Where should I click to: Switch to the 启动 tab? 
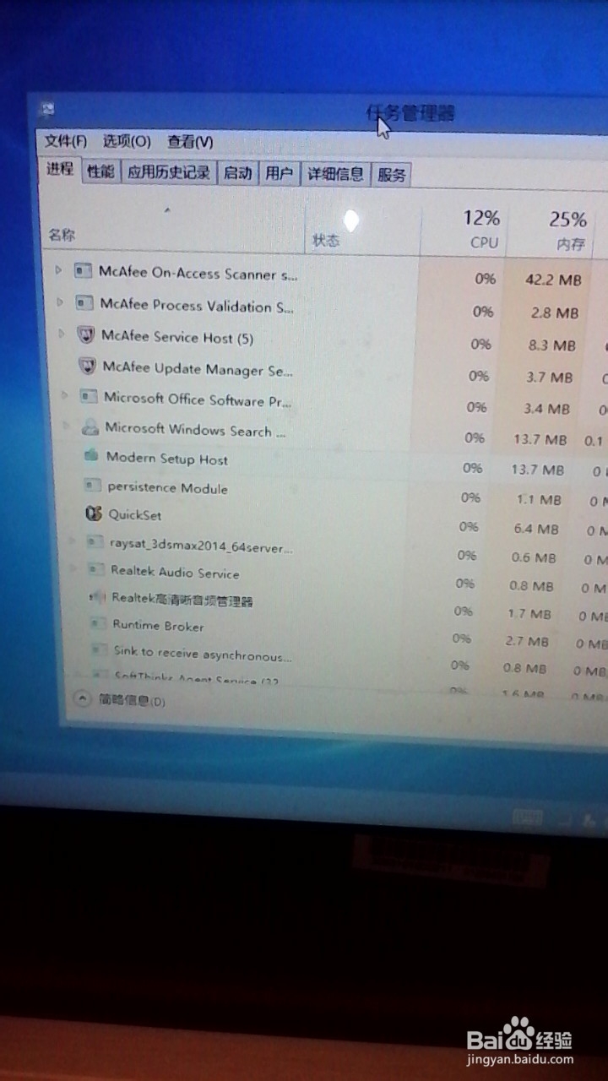coord(238,174)
